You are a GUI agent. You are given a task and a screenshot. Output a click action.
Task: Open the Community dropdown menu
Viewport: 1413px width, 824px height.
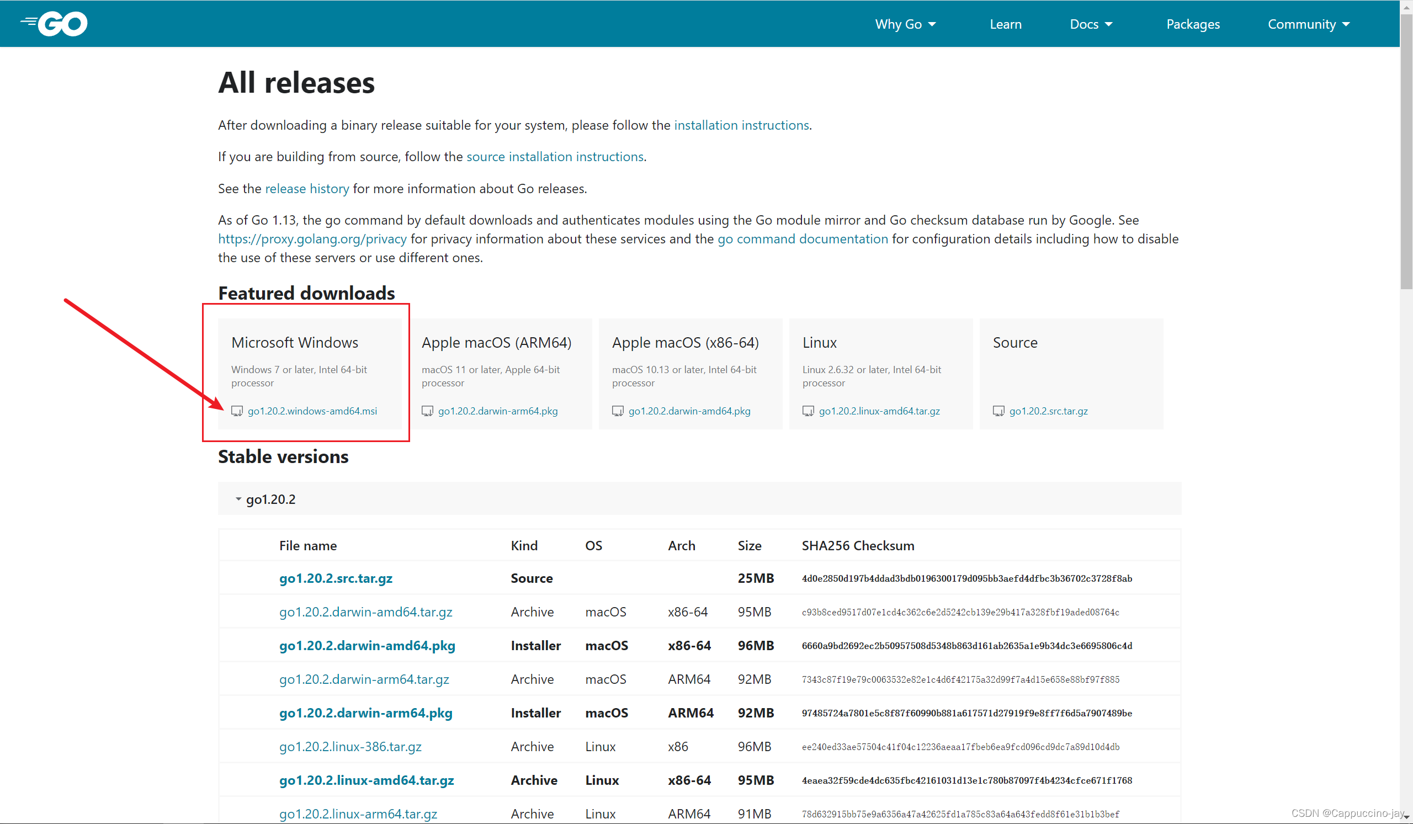pos(1308,24)
